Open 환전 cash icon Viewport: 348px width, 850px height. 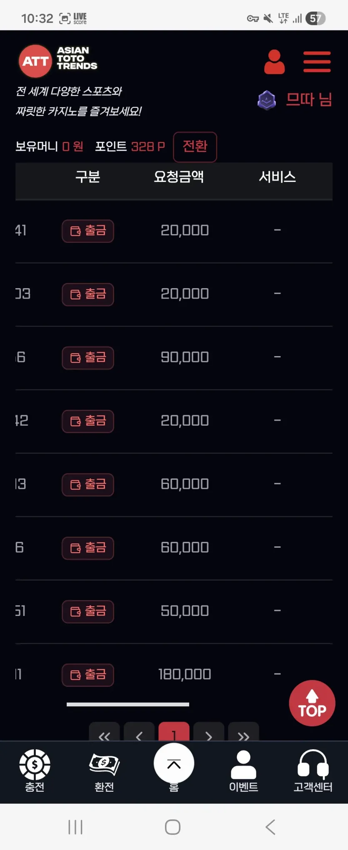click(104, 765)
